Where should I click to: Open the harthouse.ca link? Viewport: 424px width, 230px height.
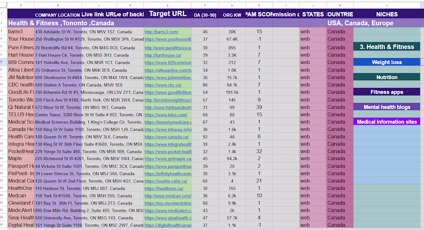tap(163, 55)
